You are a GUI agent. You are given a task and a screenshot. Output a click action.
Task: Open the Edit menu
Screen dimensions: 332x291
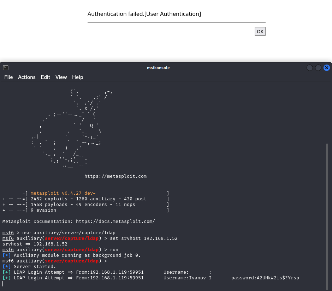pyautogui.click(x=46, y=77)
